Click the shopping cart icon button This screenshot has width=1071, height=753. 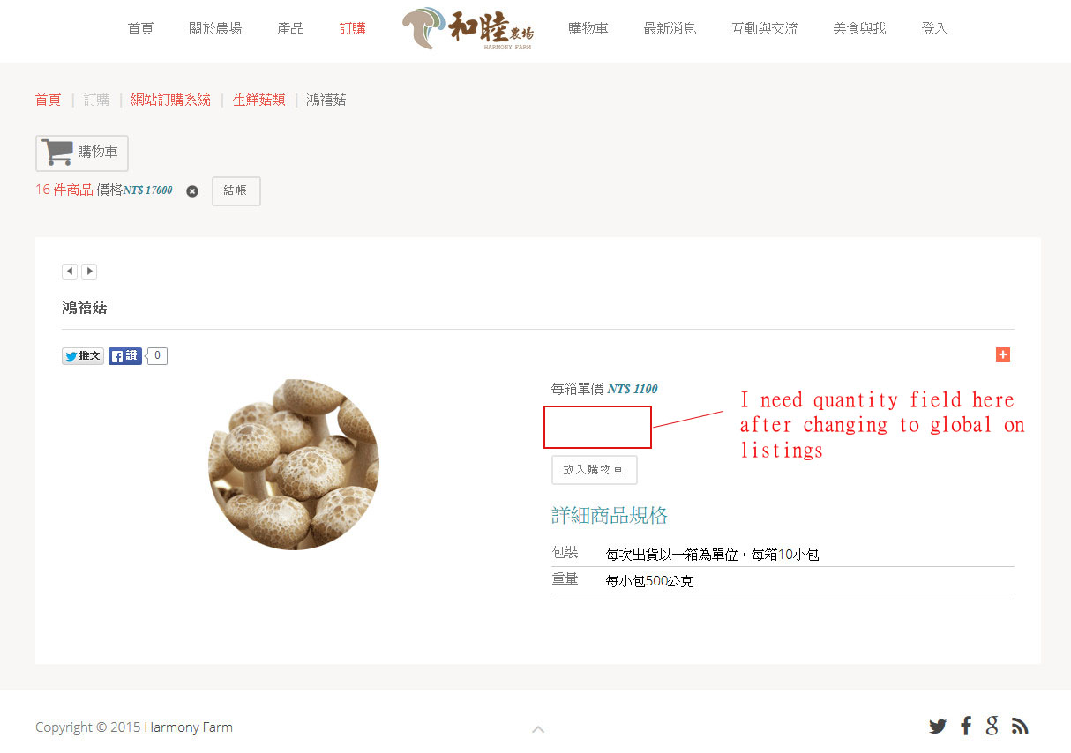82,153
